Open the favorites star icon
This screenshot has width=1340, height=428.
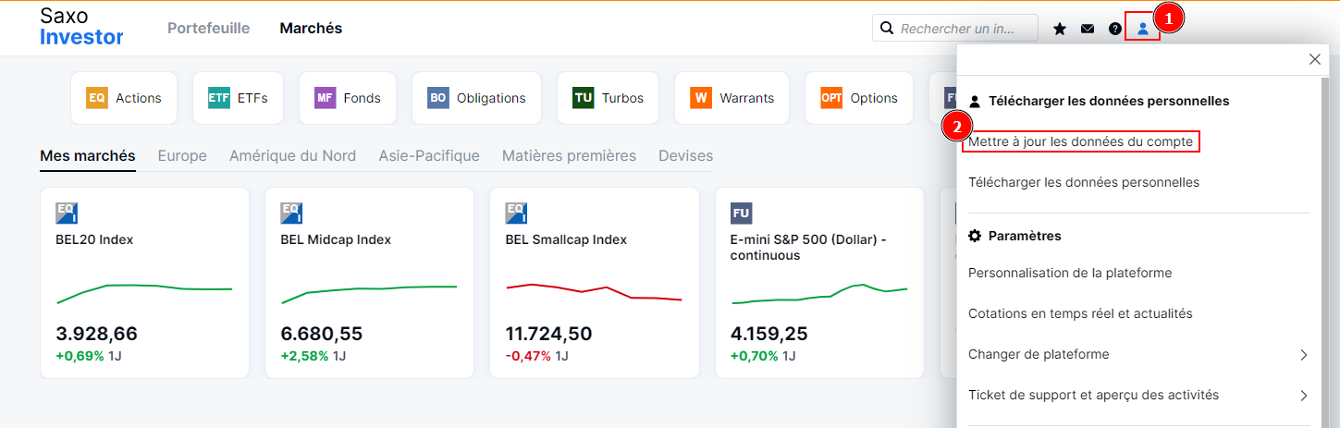pyautogui.click(x=1060, y=29)
